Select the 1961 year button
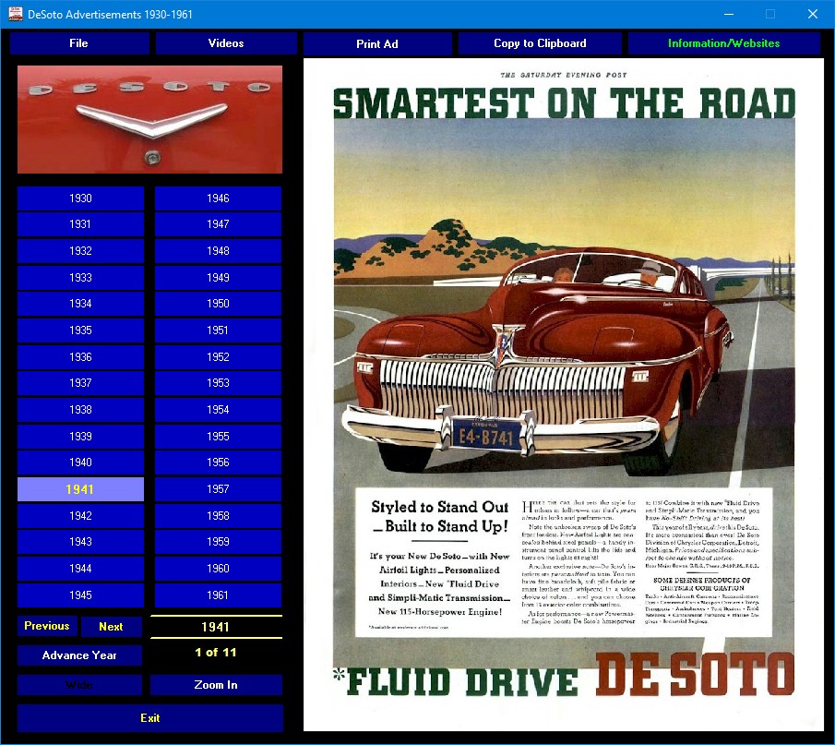This screenshot has width=835, height=745. coord(218,595)
